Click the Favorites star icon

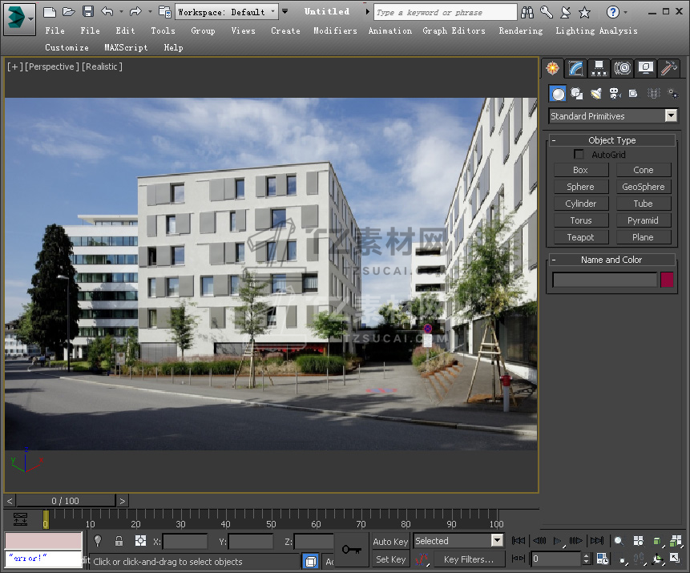coord(584,12)
